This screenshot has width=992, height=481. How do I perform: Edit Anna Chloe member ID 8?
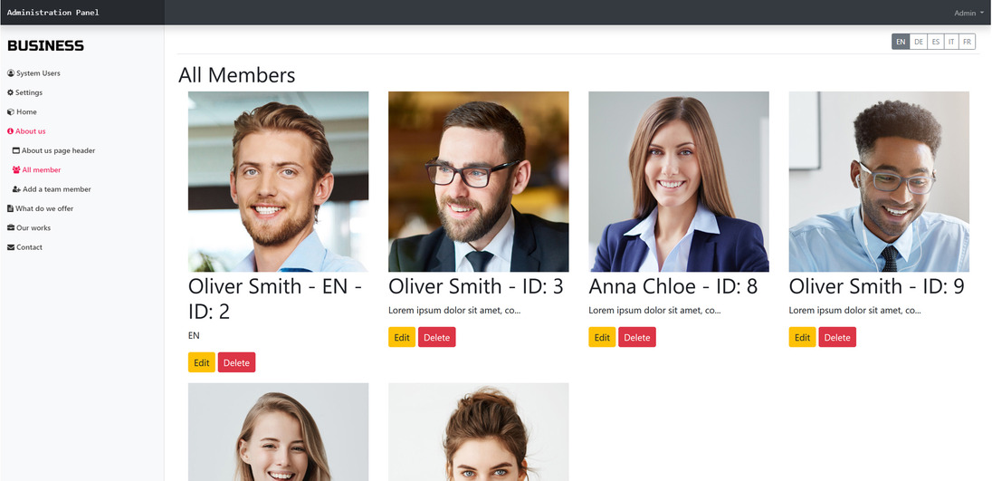pos(602,337)
